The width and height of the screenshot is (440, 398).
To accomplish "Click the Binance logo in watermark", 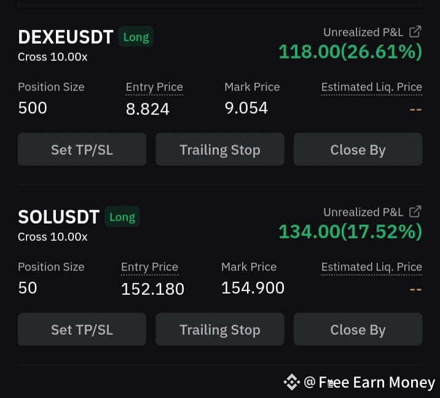I will click(x=291, y=382).
